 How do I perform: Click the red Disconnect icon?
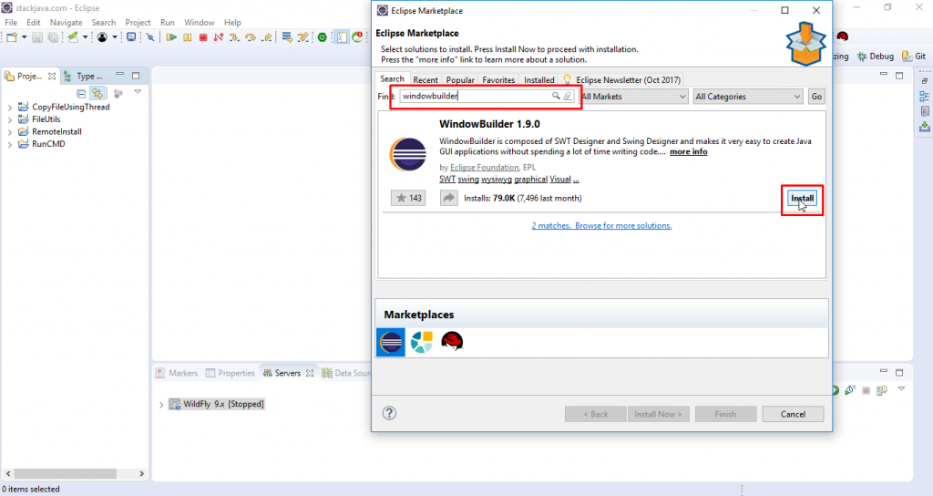[x=219, y=36]
